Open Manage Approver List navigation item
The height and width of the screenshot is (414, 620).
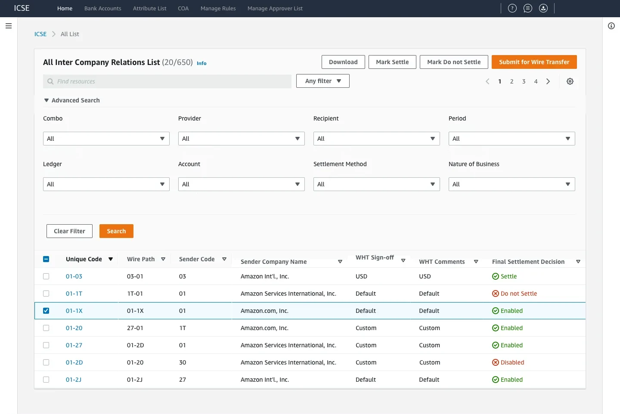coord(275,8)
